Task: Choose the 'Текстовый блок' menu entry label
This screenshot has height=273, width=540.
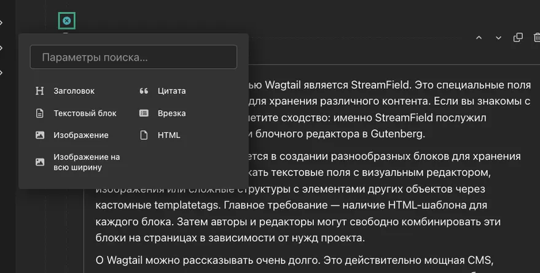Action: click(85, 113)
